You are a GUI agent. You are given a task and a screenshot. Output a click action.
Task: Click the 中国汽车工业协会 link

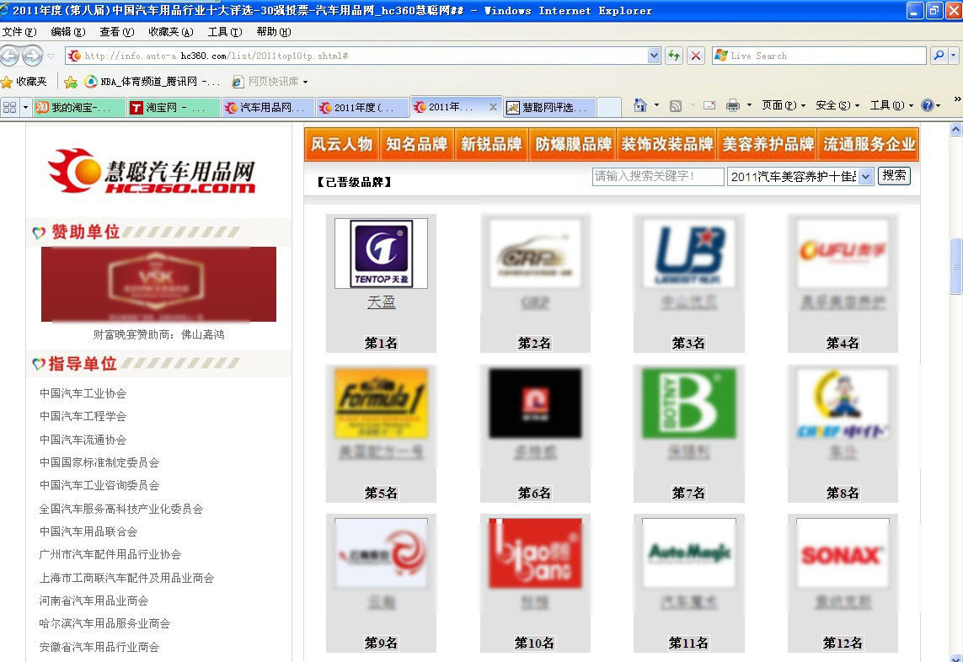pyautogui.click(x=83, y=393)
